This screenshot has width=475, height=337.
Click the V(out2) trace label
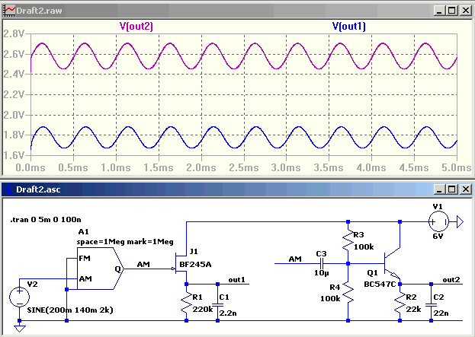coord(136,27)
